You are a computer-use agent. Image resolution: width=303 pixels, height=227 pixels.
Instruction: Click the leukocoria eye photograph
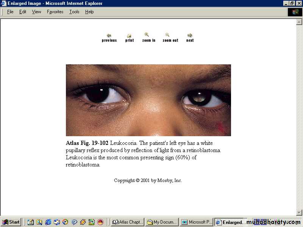[148, 100]
